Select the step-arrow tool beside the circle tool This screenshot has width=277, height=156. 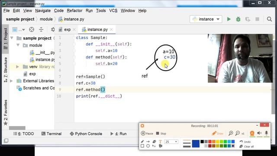point(154,146)
